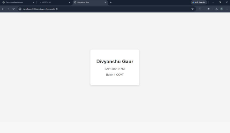
Task: View site information icon in address bar
Action: (20, 9)
